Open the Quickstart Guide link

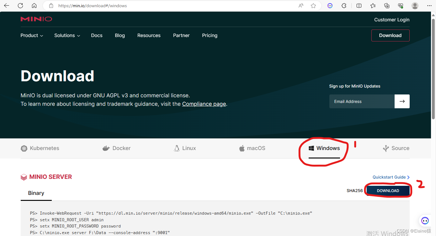pyautogui.click(x=391, y=177)
